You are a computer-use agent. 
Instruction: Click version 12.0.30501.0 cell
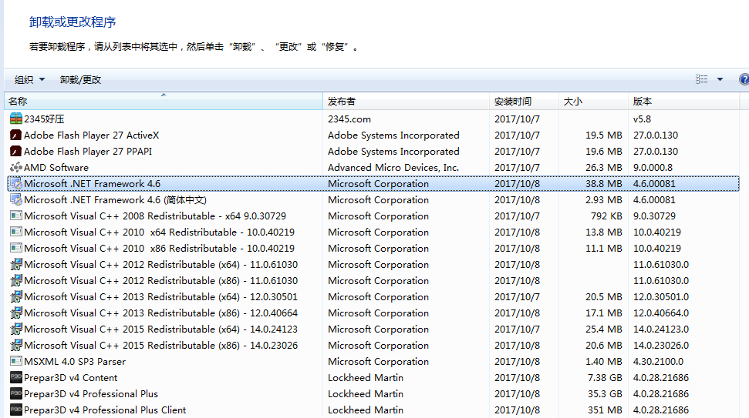point(660,297)
